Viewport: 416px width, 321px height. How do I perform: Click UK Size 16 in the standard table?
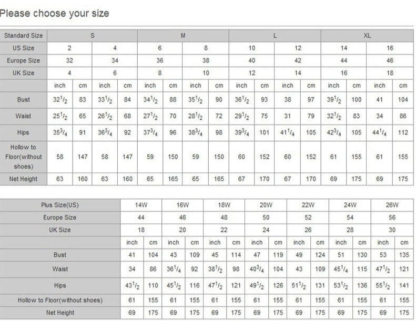tap(344, 73)
